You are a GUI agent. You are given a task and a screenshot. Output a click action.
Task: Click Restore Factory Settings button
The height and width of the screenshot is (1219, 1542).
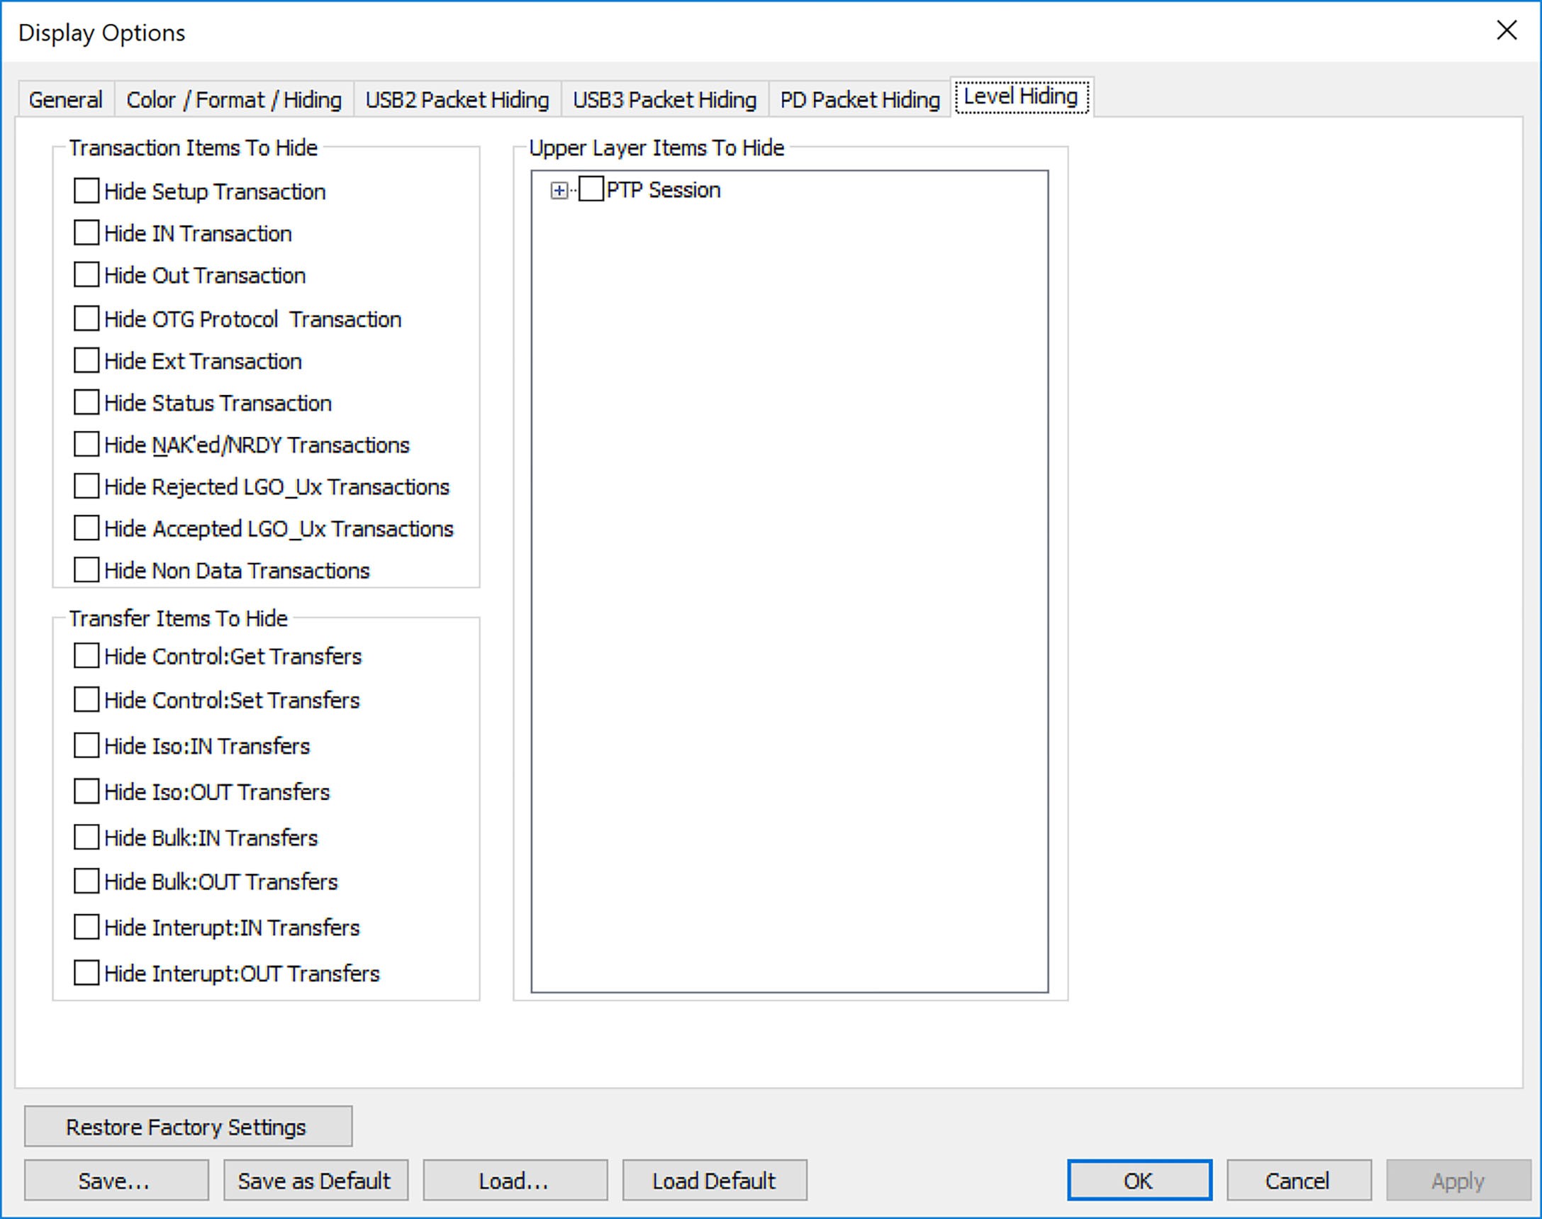189,1126
